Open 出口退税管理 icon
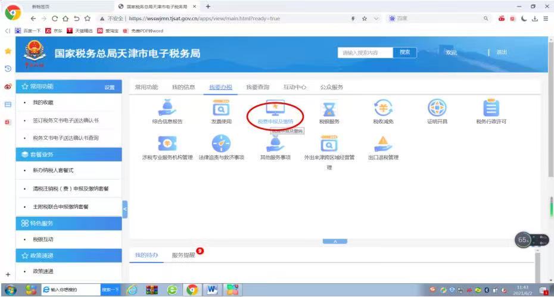Image resolution: width=554 pixels, height=297 pixels. click(384, 143)
